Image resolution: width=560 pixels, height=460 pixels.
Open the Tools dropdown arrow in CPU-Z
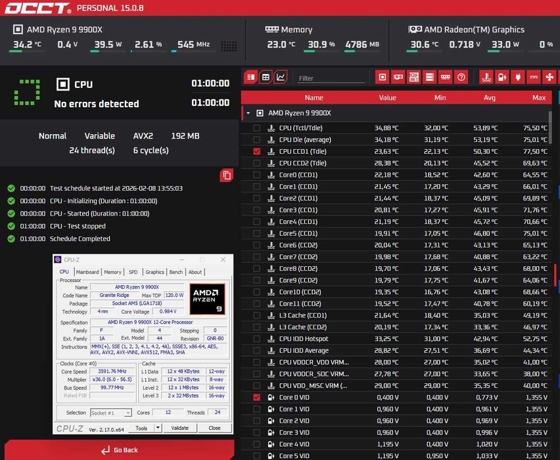pos(158,428)
